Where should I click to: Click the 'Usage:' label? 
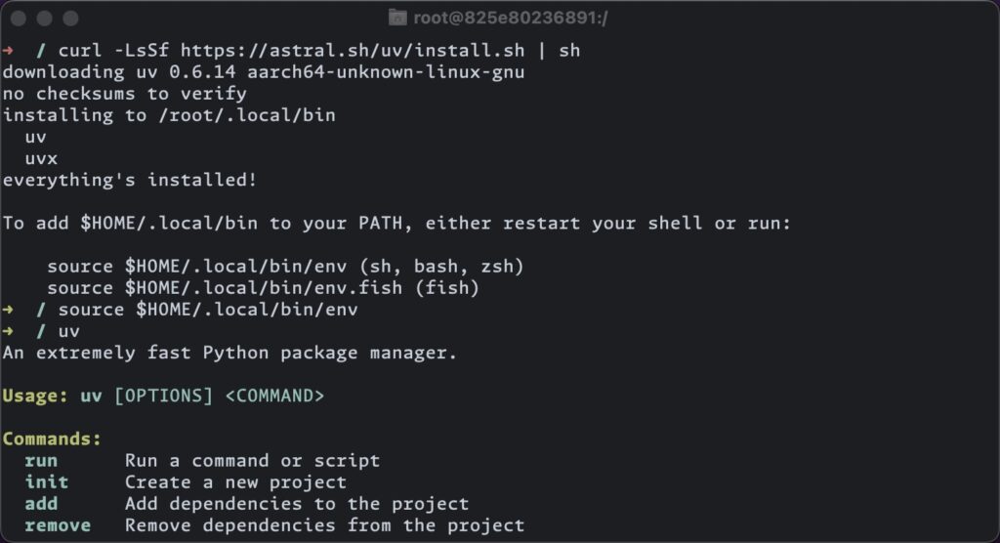(35, 396)
